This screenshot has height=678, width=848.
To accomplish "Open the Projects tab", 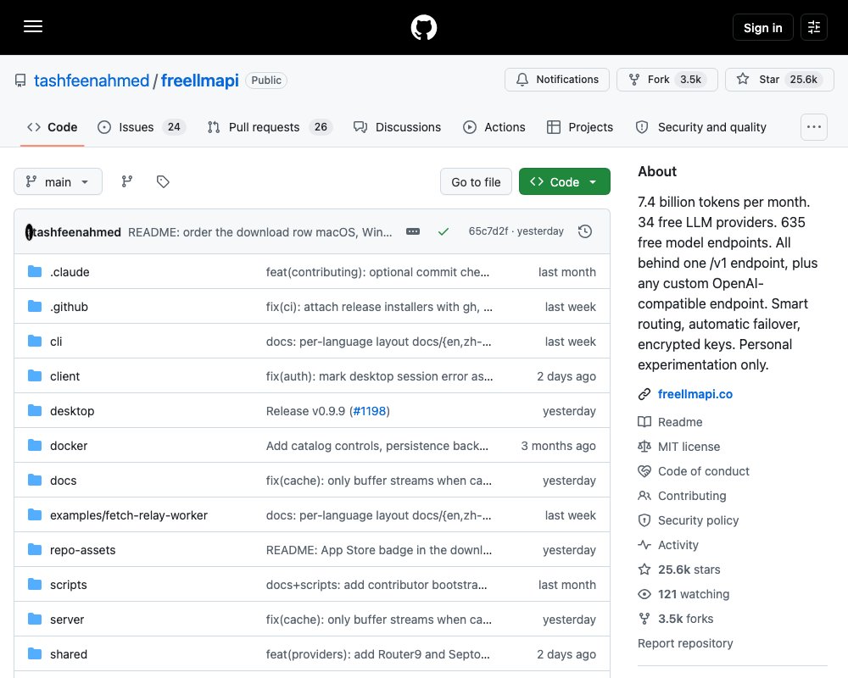I will 580,127.
